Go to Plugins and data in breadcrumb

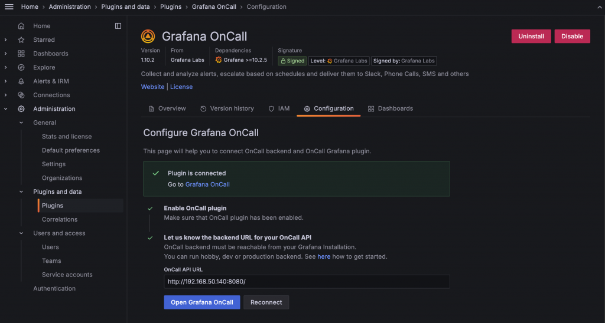(x=125, y=7)
